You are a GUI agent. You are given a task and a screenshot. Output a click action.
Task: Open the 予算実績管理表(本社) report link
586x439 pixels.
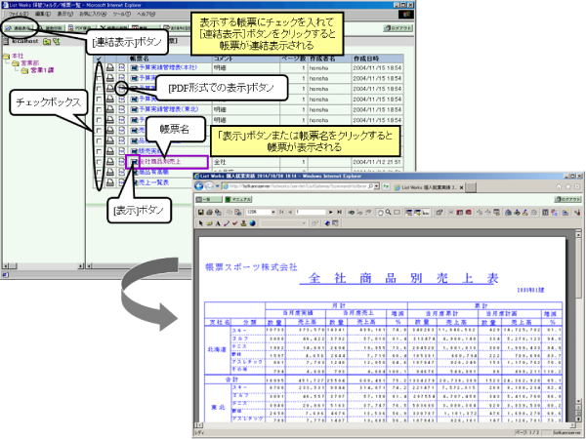pos(168,67)
